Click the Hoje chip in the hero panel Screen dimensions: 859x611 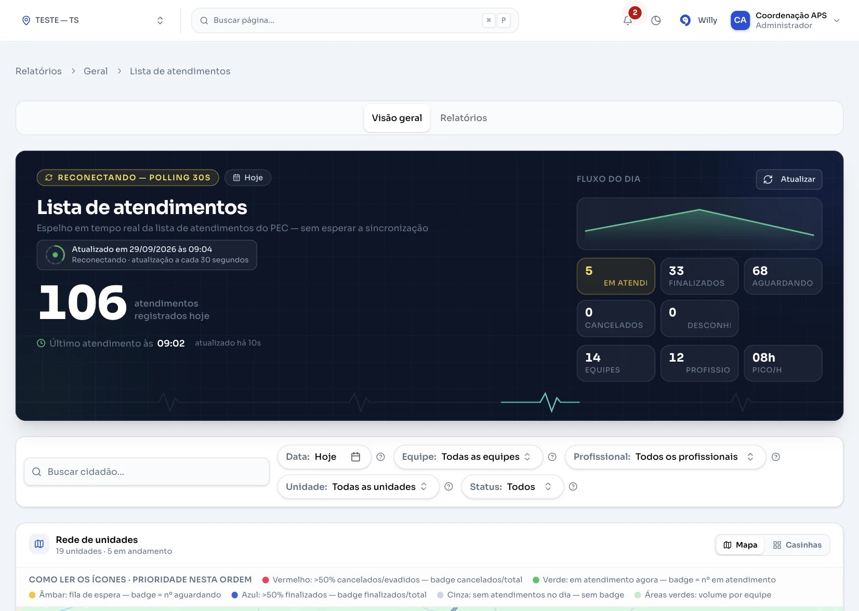248,178
